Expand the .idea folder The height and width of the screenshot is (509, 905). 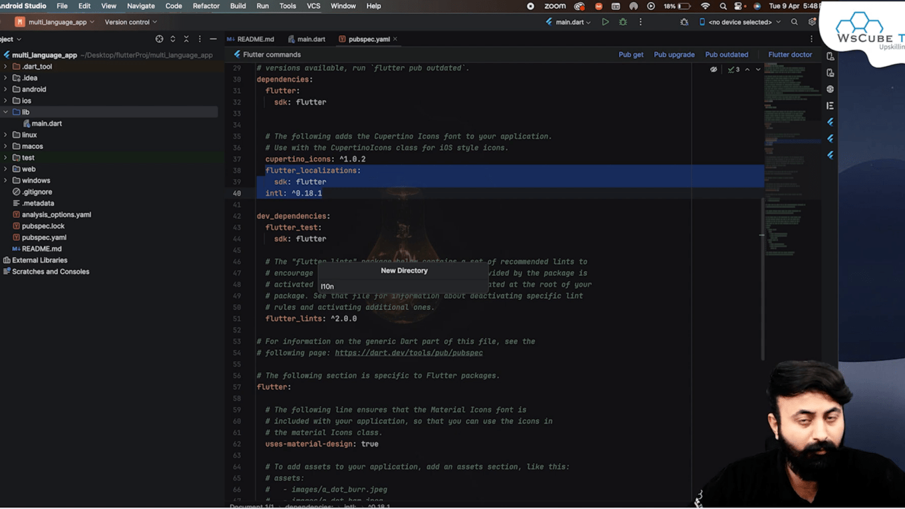coord(6,78)
